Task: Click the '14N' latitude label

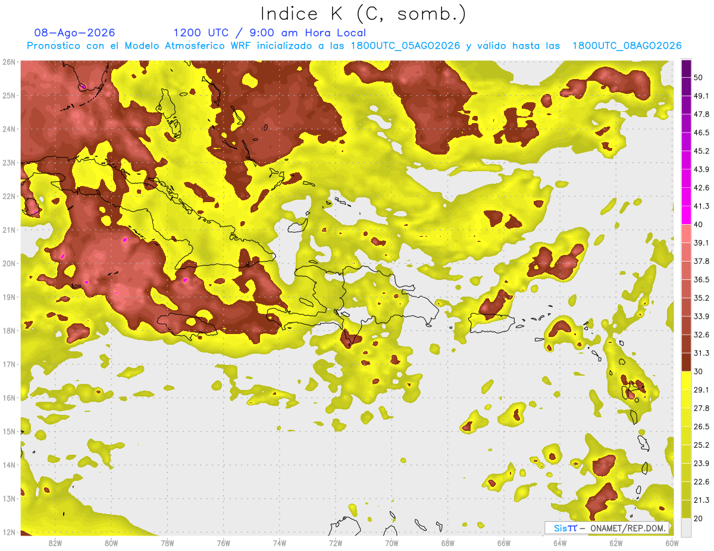Action: pos(9,465)
